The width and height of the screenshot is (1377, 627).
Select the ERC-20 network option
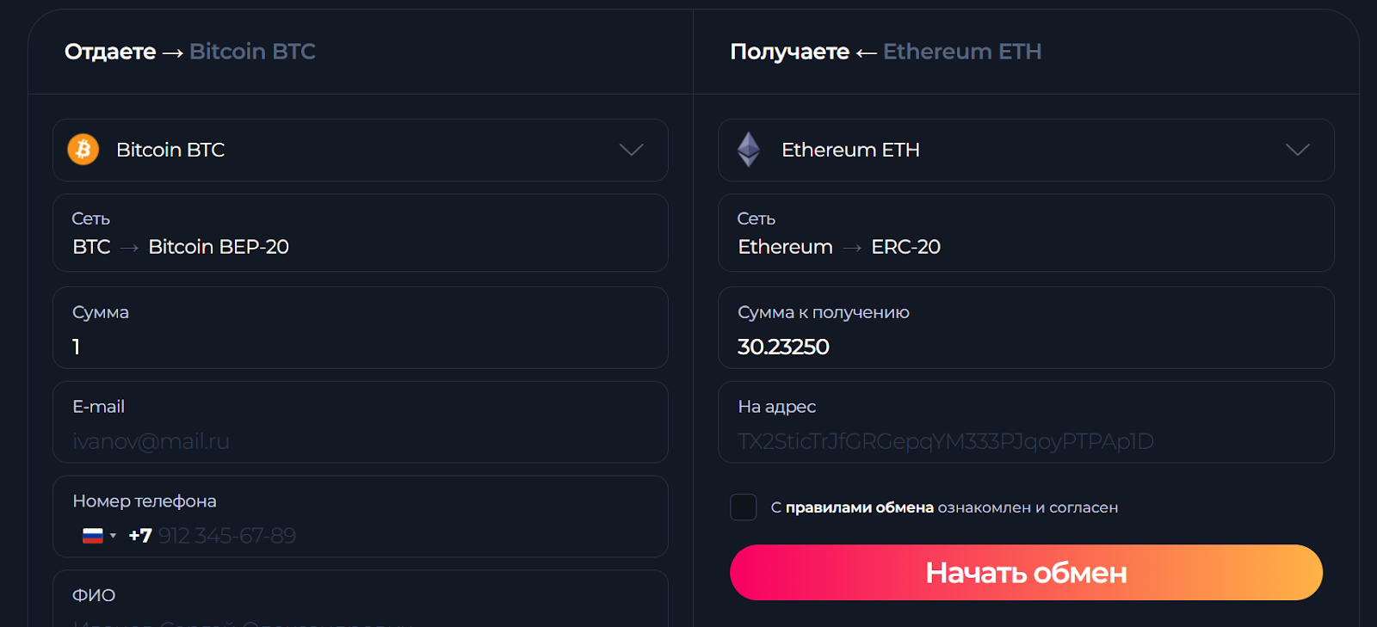pyautogui.click(x=905, y=247)
